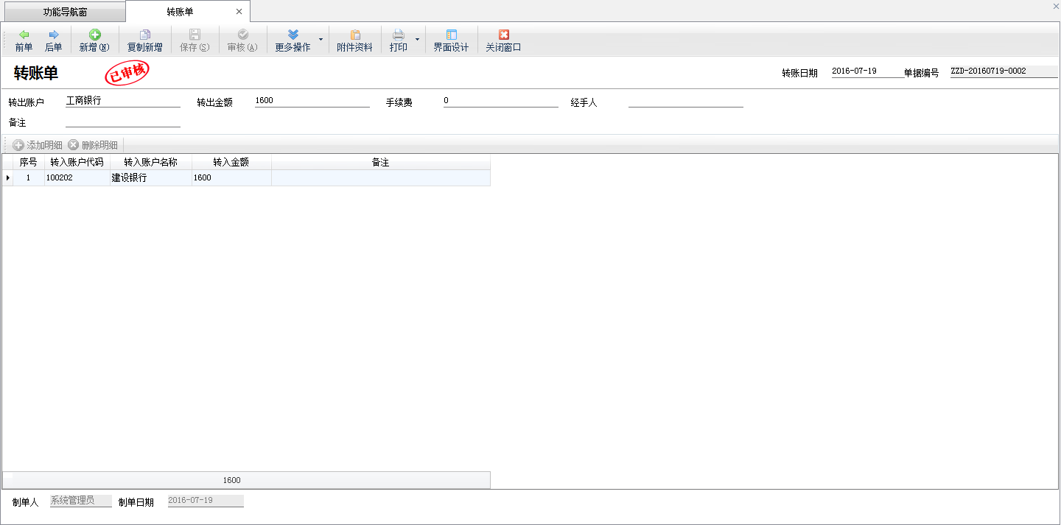Select the 经手人 input field
Image resolution: width=1061 pixels, height=525 pixels.
[685, 102]
